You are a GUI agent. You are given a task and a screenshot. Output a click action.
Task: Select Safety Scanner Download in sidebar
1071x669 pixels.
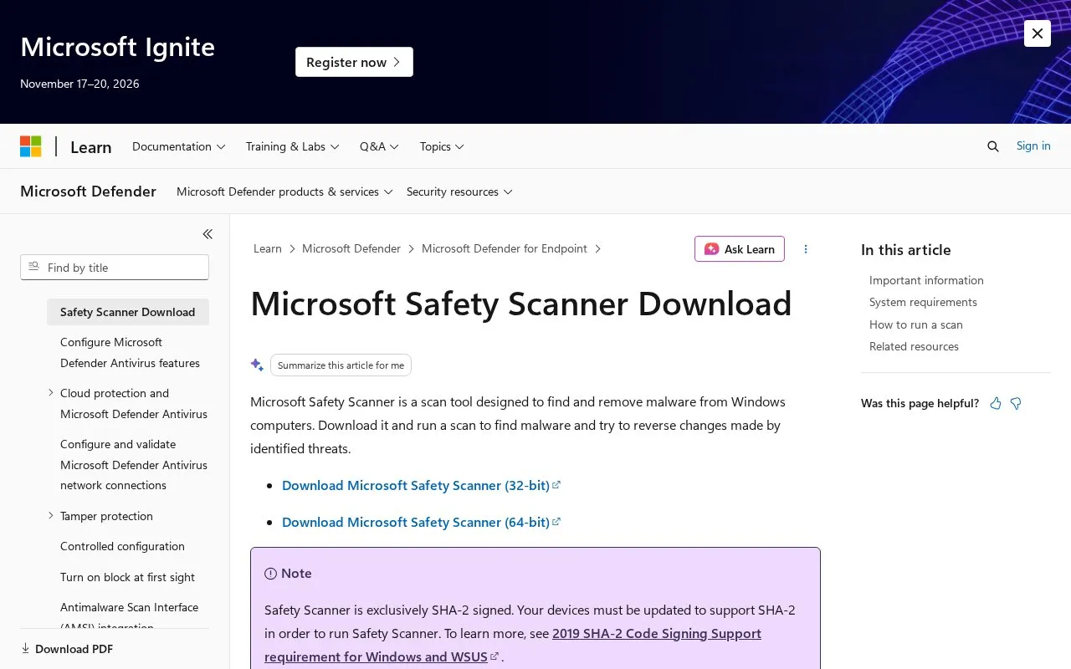[128, 312]
